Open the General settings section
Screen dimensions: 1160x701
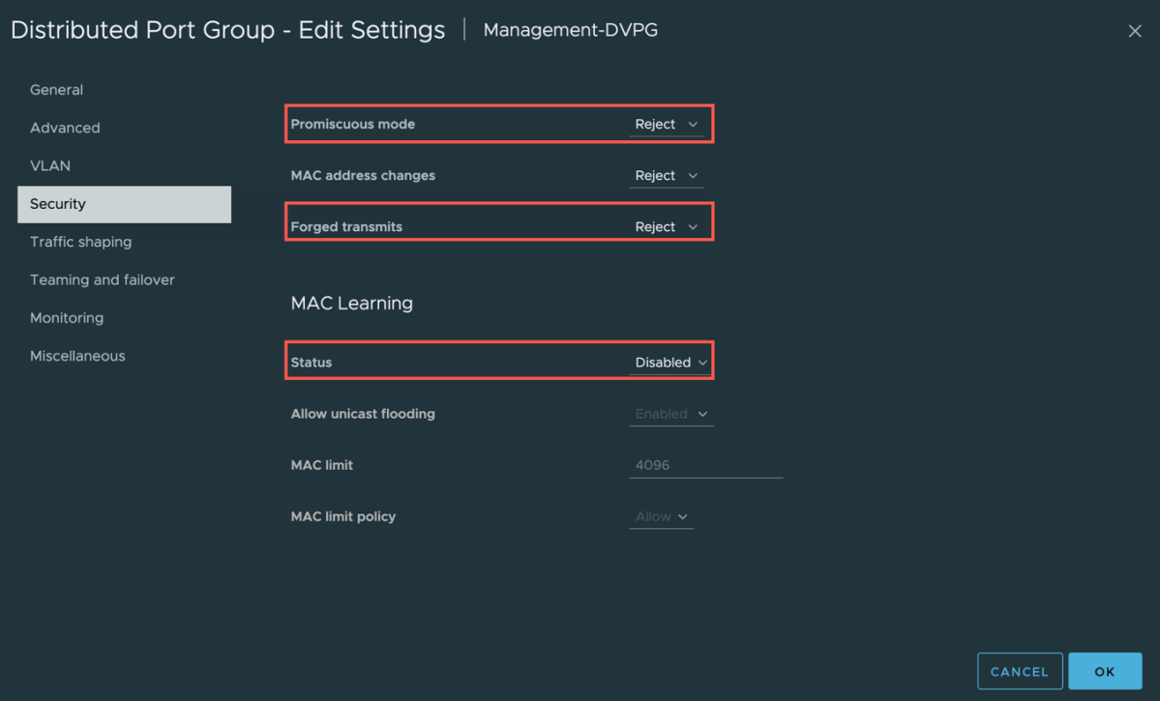tap(56, 90)
